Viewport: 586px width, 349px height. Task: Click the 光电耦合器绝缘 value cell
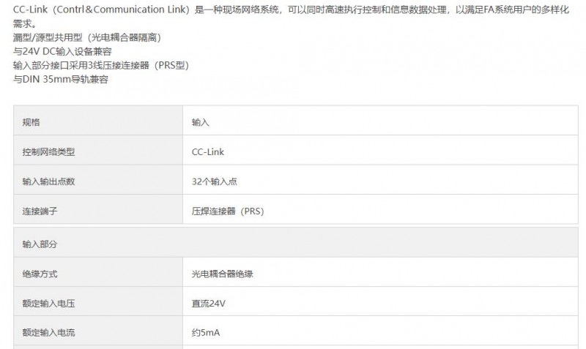click(x=380, y=272)
